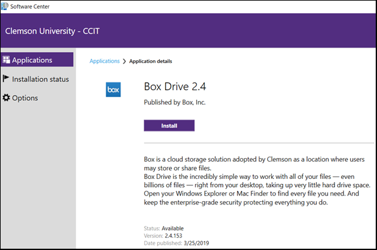Click the Installation status flag icon
The image size is (377, 250).
(6, 79)
